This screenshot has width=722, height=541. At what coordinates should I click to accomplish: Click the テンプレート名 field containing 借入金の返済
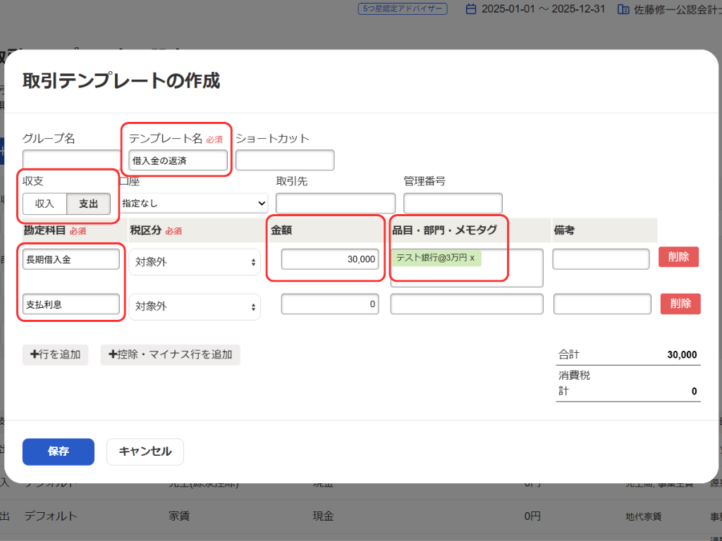[x=178, y=161]
